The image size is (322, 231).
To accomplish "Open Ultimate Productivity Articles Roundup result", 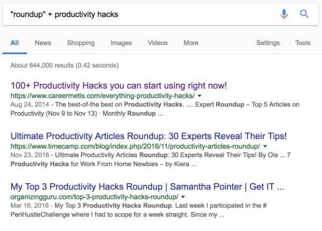I will tap(149, 136).
